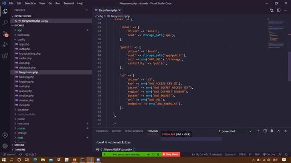Switch to the Output panel tab

[116, 131]
